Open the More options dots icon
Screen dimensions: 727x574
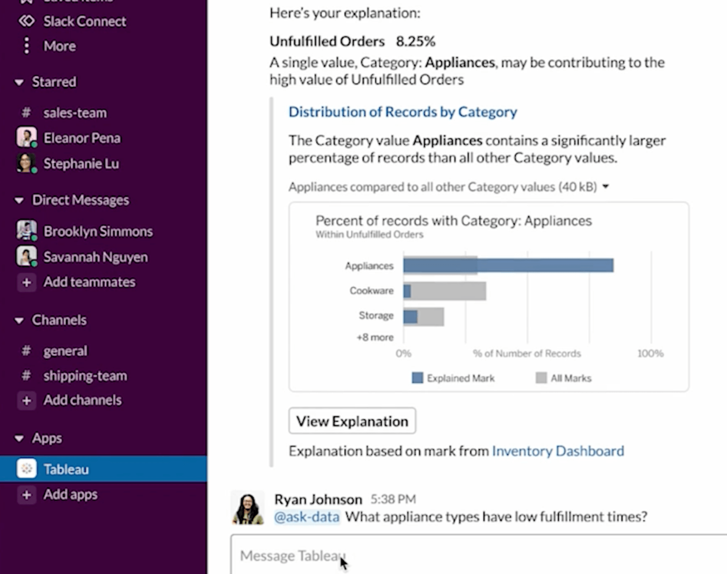coord(26,45)
